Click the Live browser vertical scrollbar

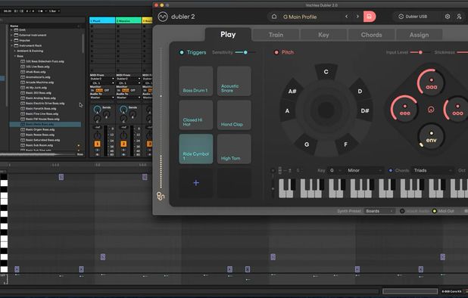tap(83, 43)
